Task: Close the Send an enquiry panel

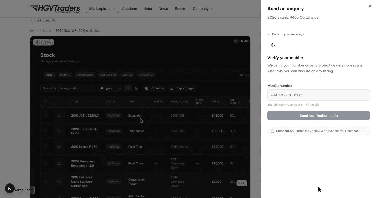Action: [x=370, y=6]
